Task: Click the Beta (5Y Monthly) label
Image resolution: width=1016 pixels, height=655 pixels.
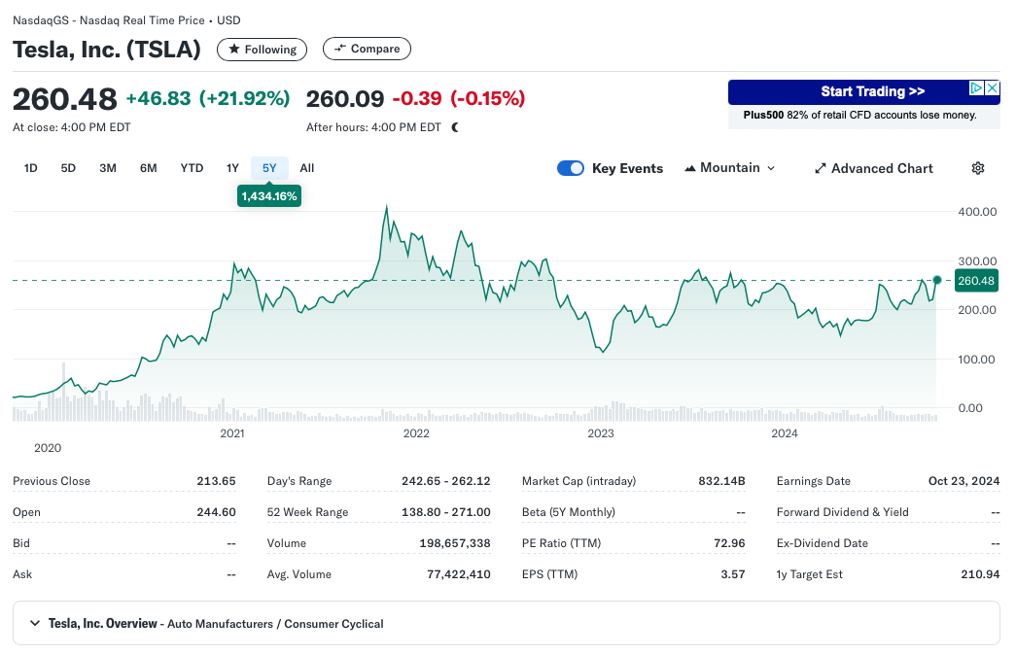Action: coord(568,512)
